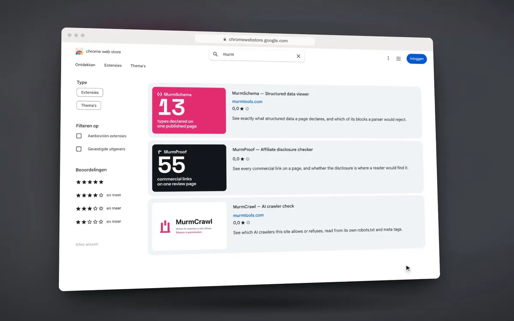Open MurmSchema — Structured data viewer title

270,94
